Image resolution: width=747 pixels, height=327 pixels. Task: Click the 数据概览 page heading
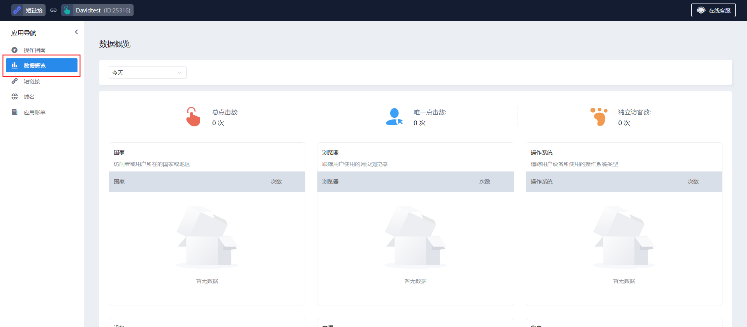115,44
